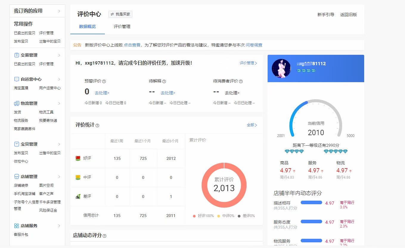Click help icon beside 评价统计 heading

coord(97,125)
